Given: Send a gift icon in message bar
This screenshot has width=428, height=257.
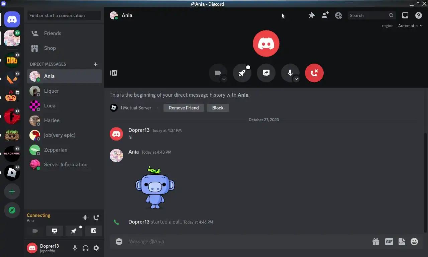Looking at the screenshot, I should (x=376, y=242).
